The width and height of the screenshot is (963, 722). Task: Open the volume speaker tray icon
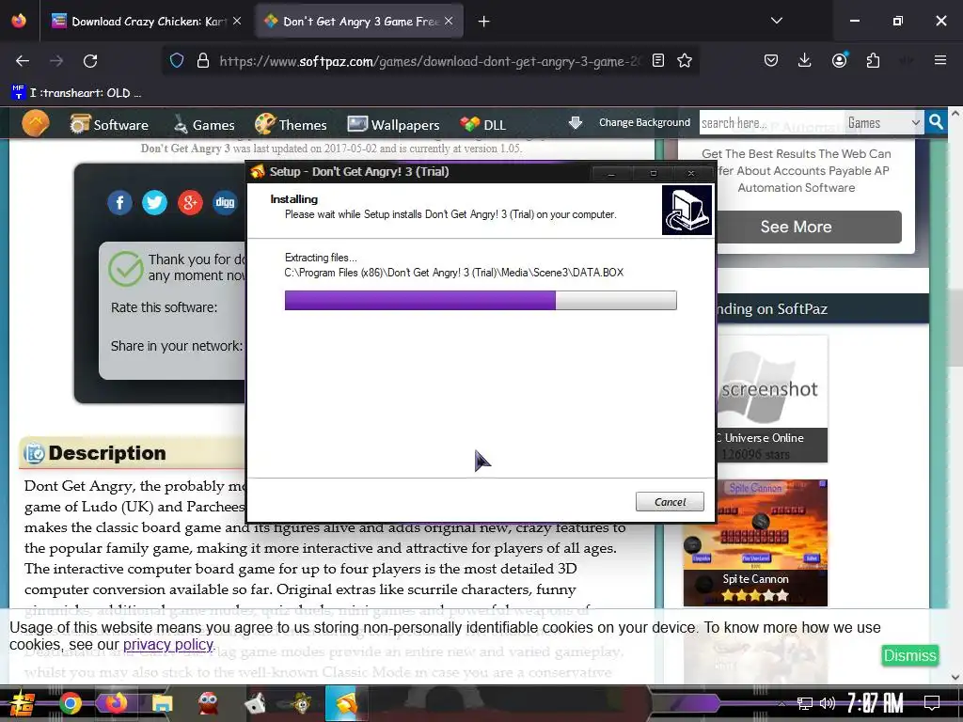click(828, 703)
